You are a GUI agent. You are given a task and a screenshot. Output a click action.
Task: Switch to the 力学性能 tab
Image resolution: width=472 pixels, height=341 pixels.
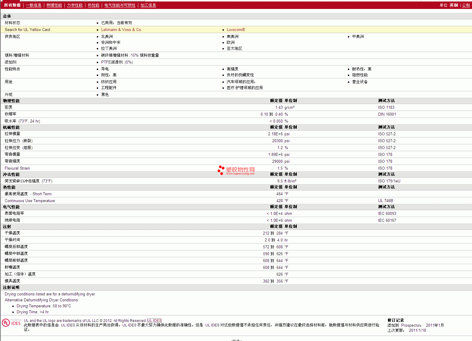click(75, 5)
